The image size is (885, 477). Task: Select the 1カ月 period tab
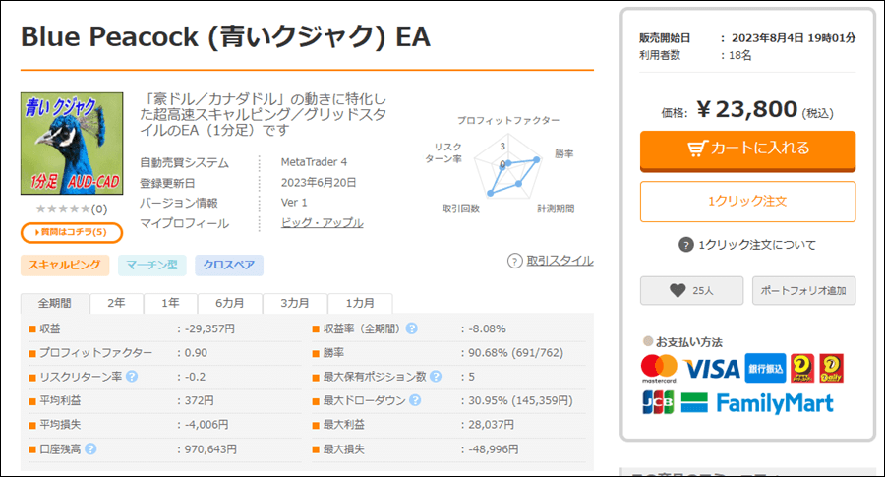(x=360, y=303)
